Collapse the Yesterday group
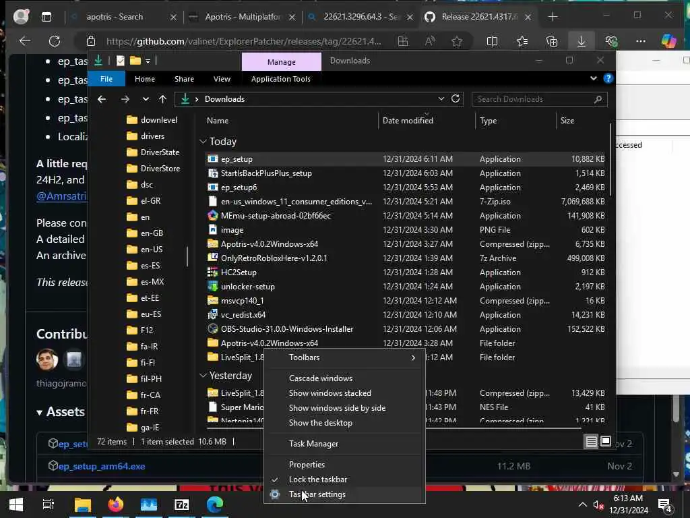Viewport: 690px width, 518px height. pyautogui.click(x=203, y=375)
